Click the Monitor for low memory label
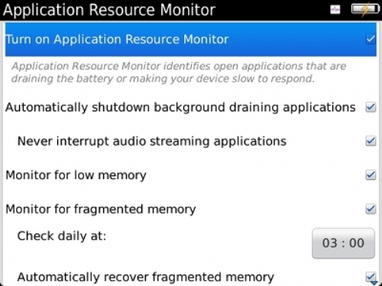The height and width of the screenshot is (286, 382). (76, 175)
